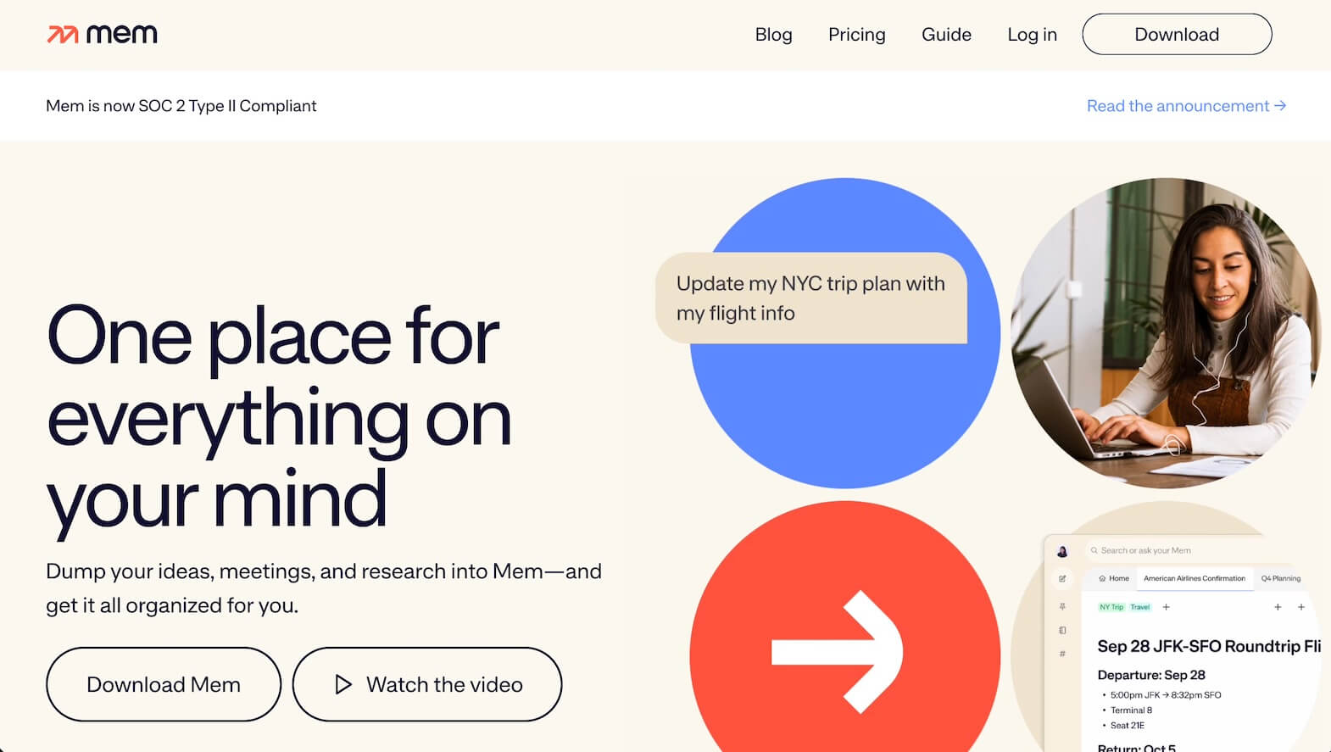The height and width of the screenshot is (752, 1331).
Task: Click the new note compose icon in mockup sidebar
Action: (1062, 579)
